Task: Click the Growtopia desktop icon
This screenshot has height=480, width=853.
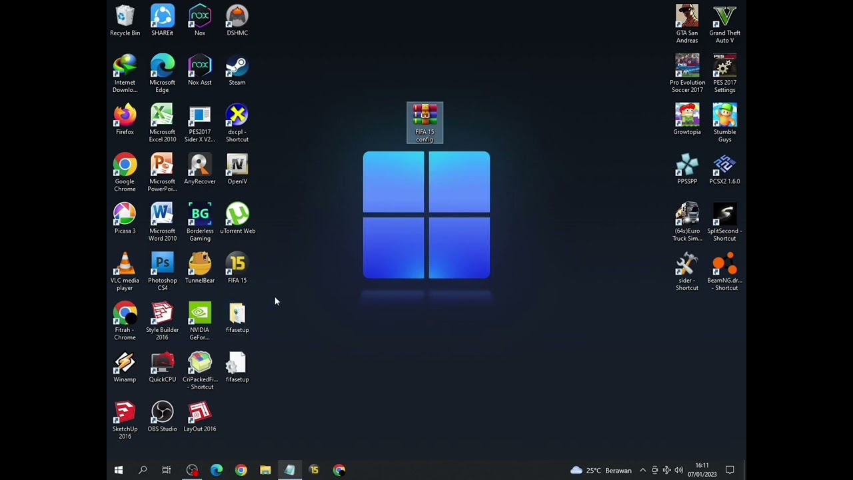Action: coord(687,120)
